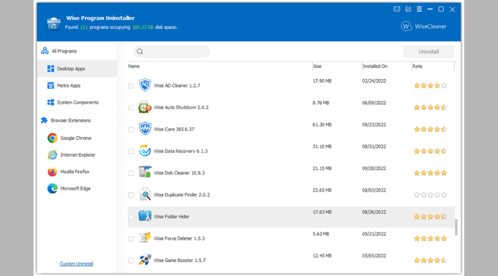Open the hamburger menu in title bar
Image resolution: width=498 pixels, height=276 pixels.
click(419, 9)
